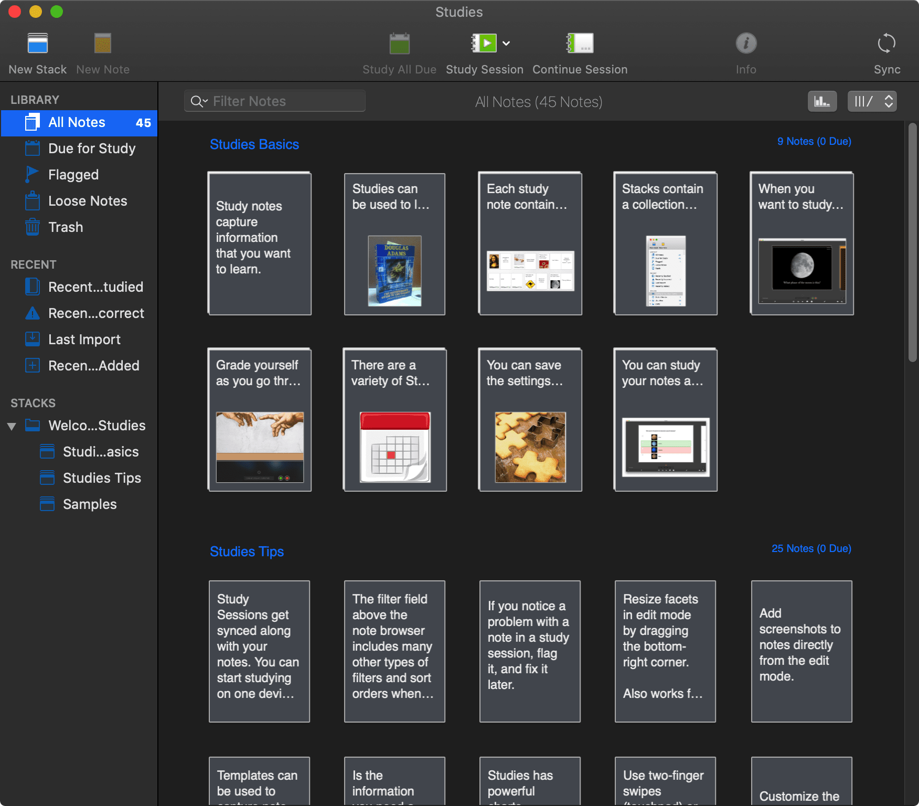Click the Loose Notes clipboard icon
Viewport: 919px width, 806px height.
[x=33, y=201]
